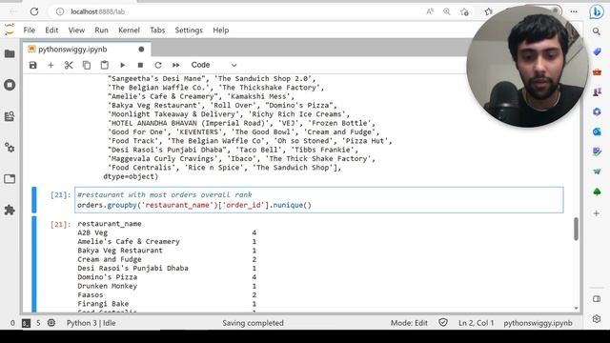Add an app with Edge sidebar plus
610x343 pixels.
pos(597,213)
